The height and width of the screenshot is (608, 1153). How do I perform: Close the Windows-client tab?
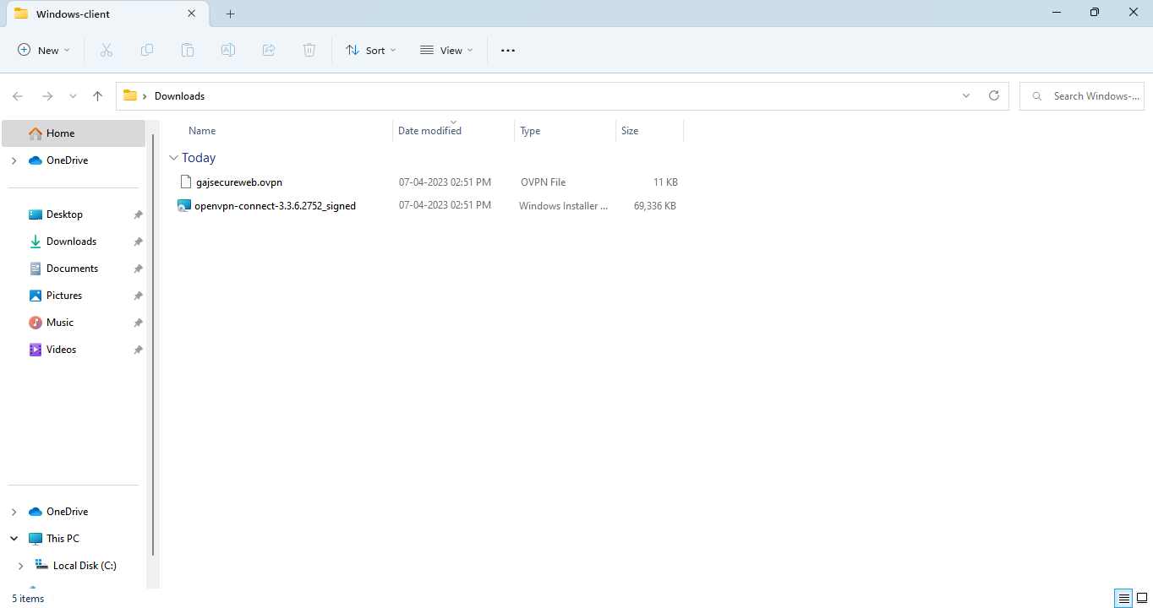pos(192,14)
